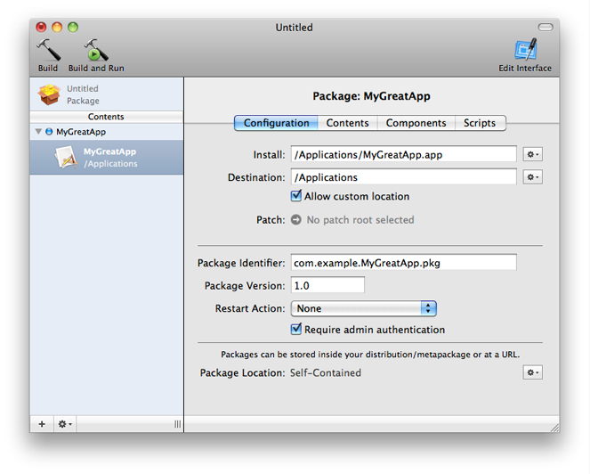The height and width of the screenshot is (474, 590).
Task: Toggle Allow custom location checkbox
Action: (x=296, y=195)
